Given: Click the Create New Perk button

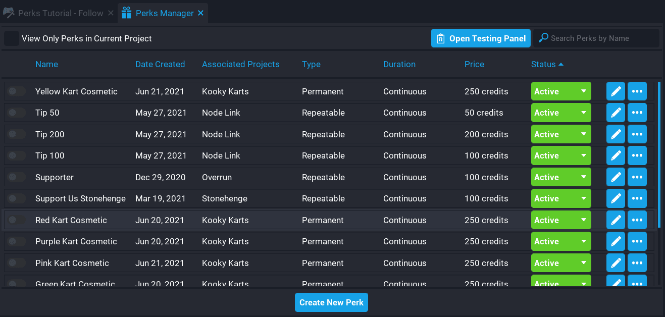Looking at the screenshot, I should tap(332, 302).
